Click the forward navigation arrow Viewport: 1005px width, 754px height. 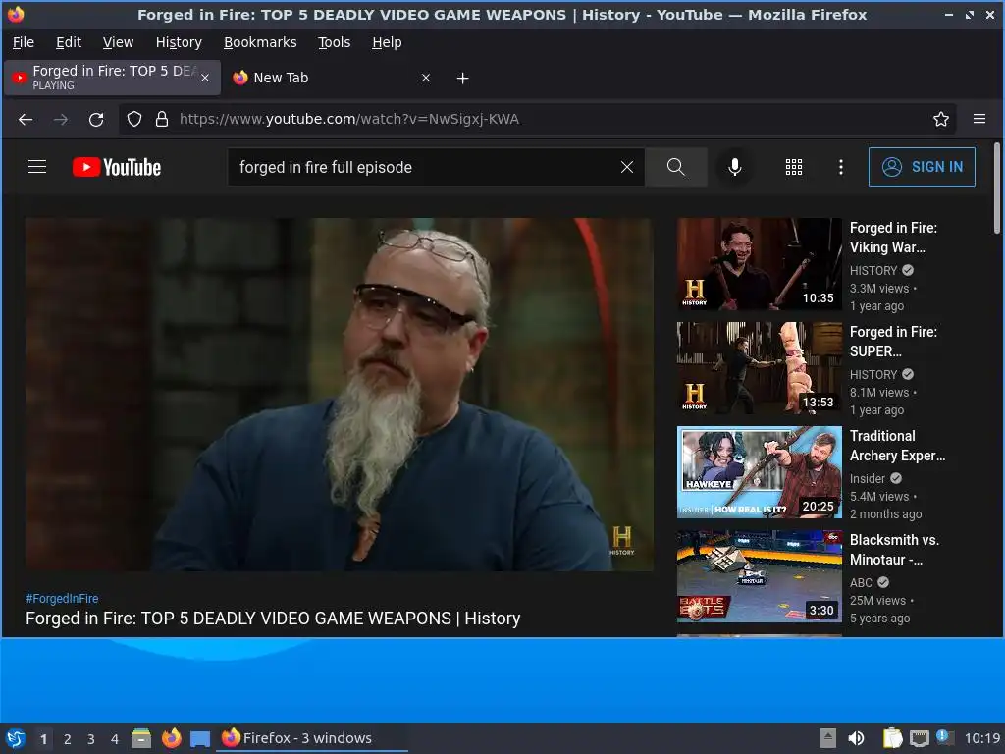[61, 119]
